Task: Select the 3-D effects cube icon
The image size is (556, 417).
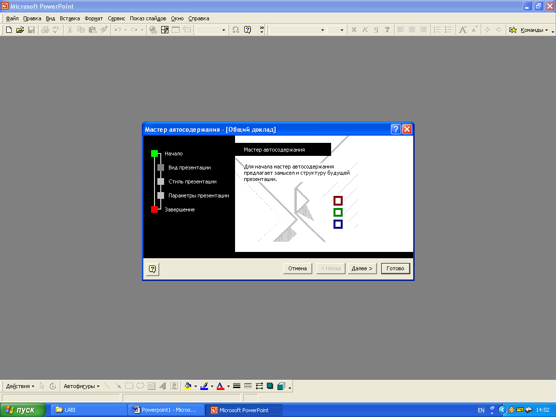Action: coord(281,386)
